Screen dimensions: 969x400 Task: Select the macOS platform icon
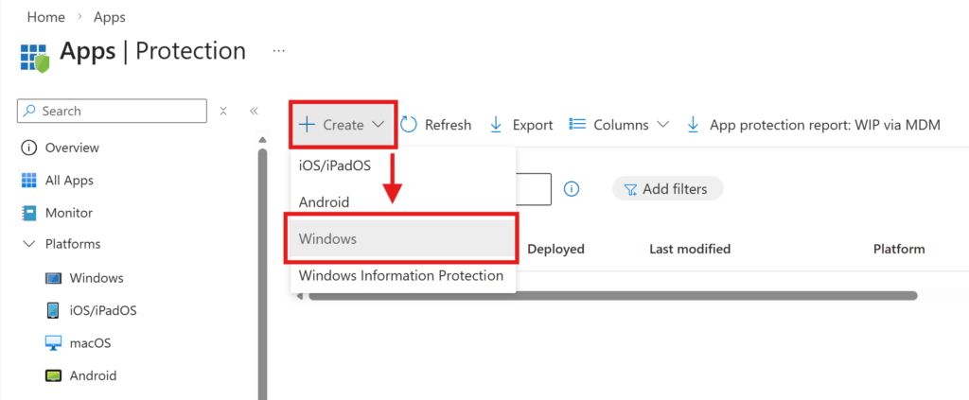pos(54,343)
